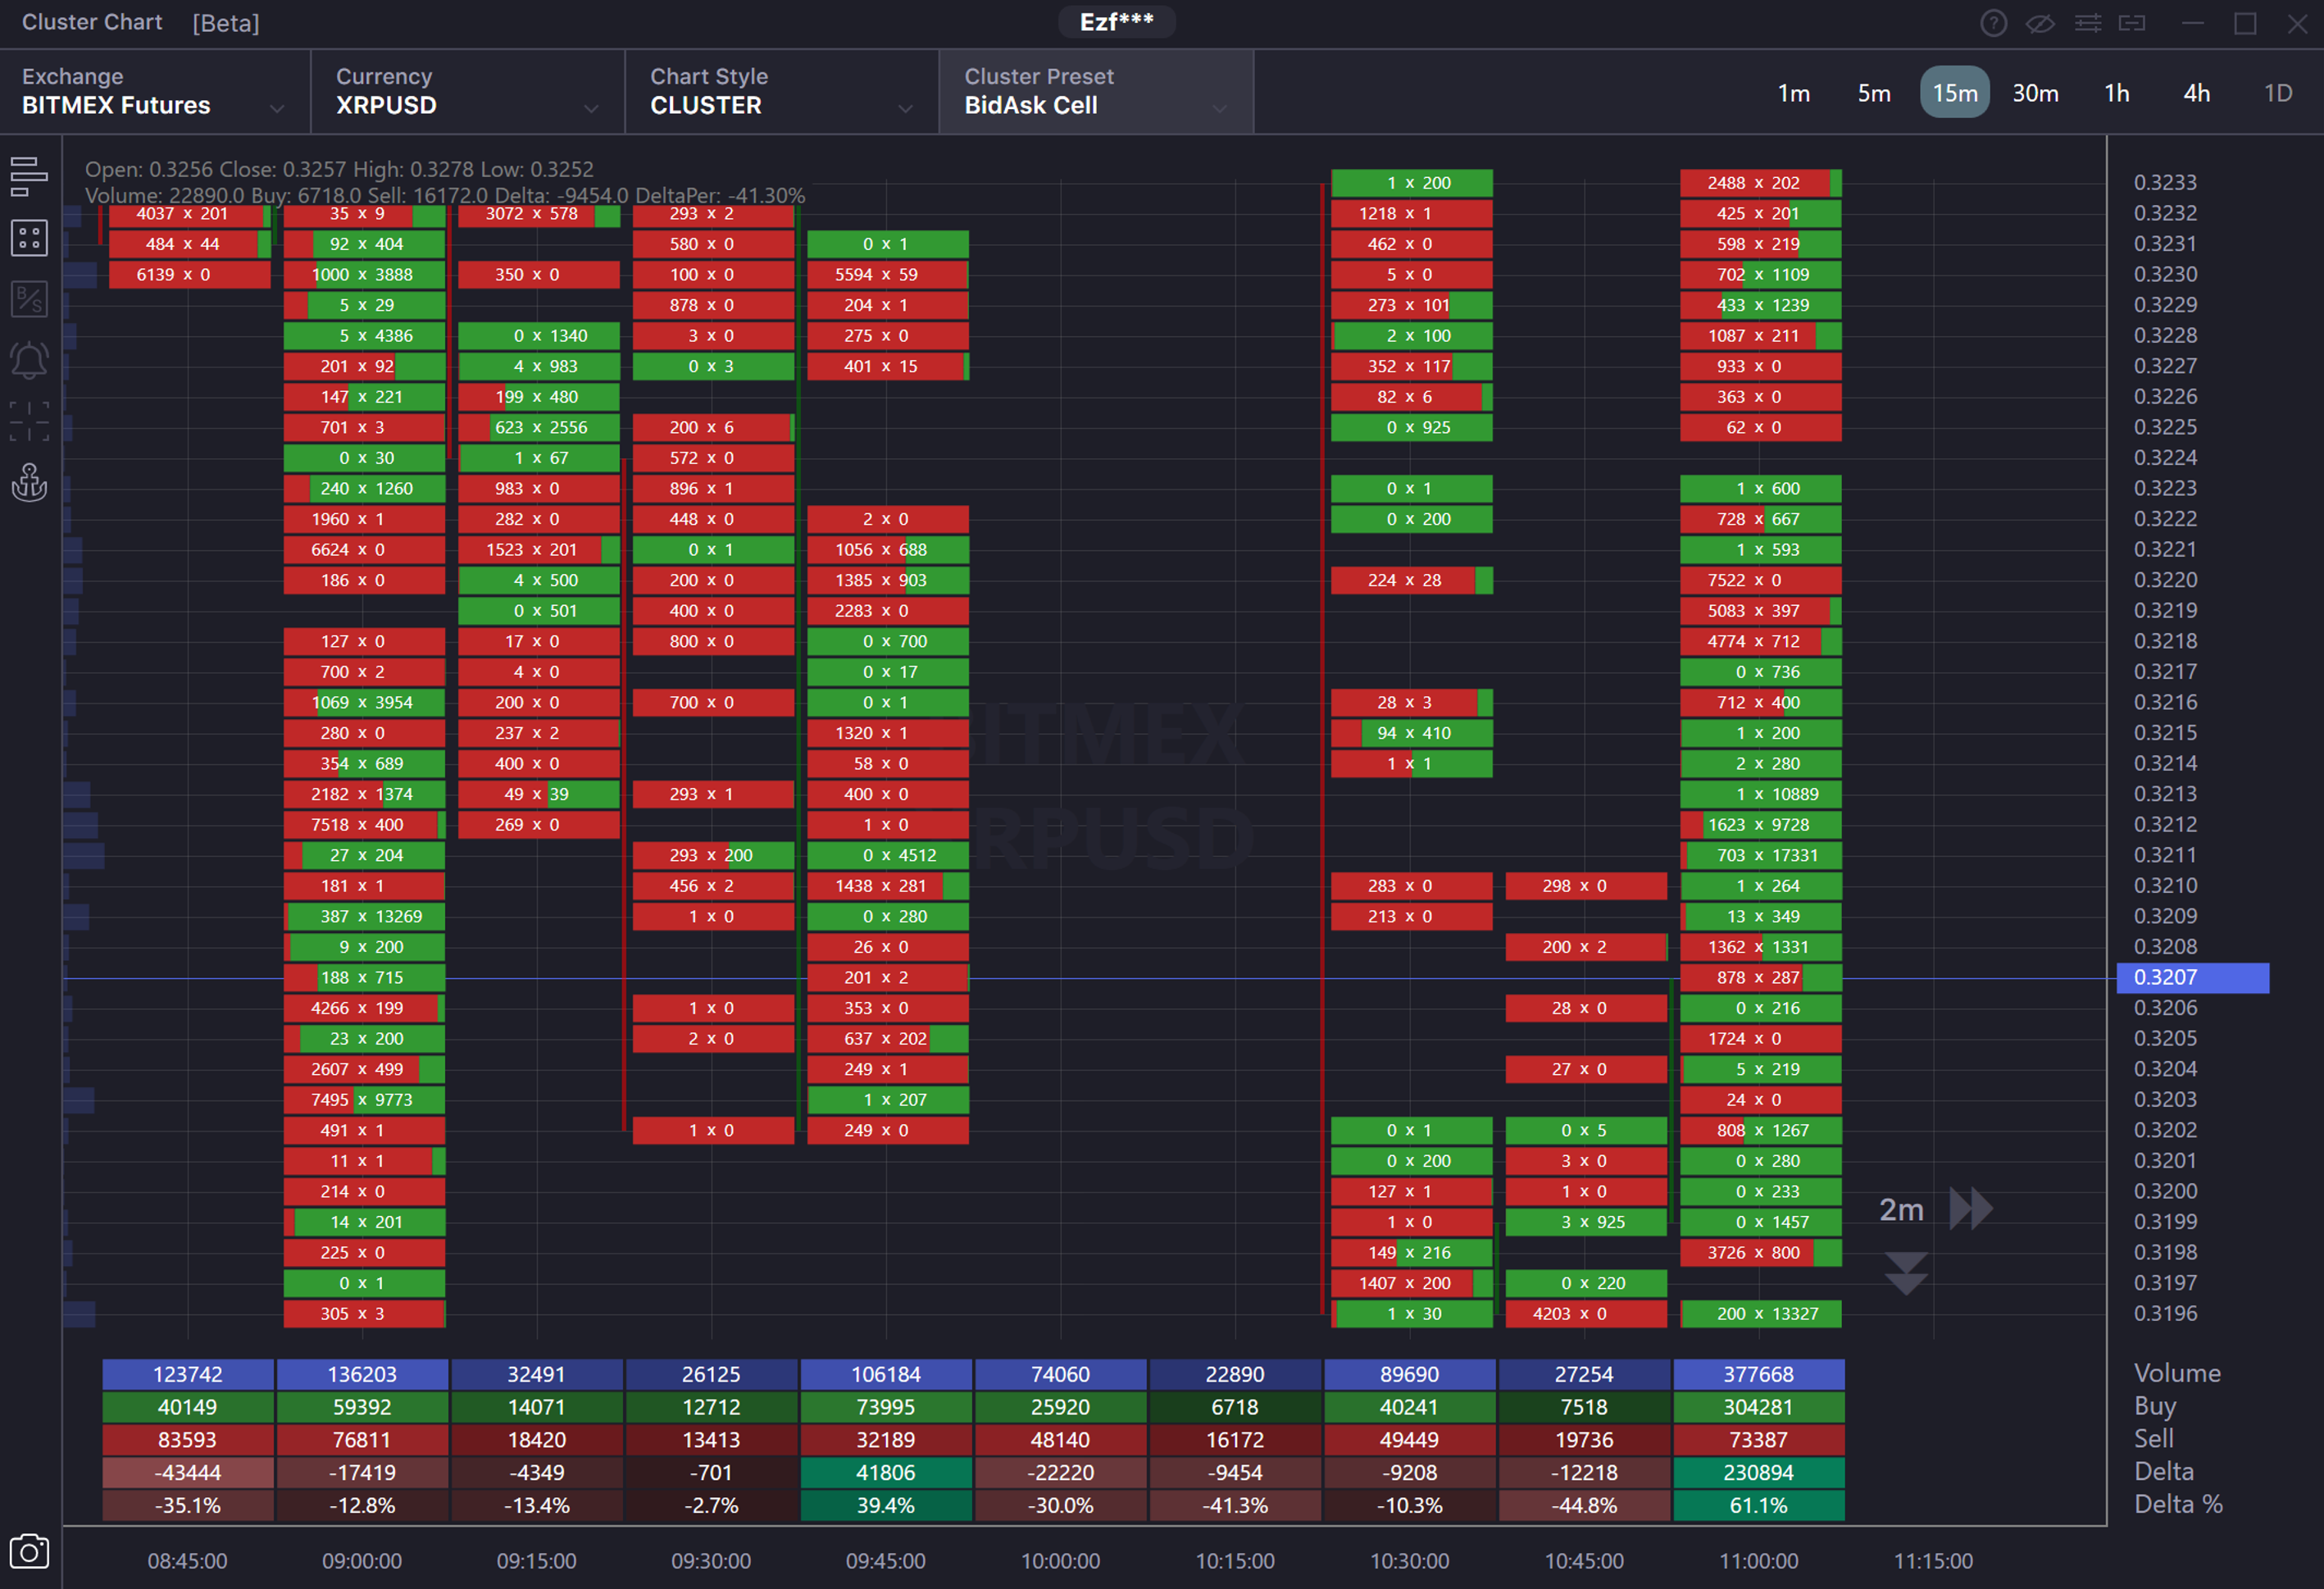The image size is (2324, 1589).
Task: Open the alert bell icon
Action: pos(29,360)
